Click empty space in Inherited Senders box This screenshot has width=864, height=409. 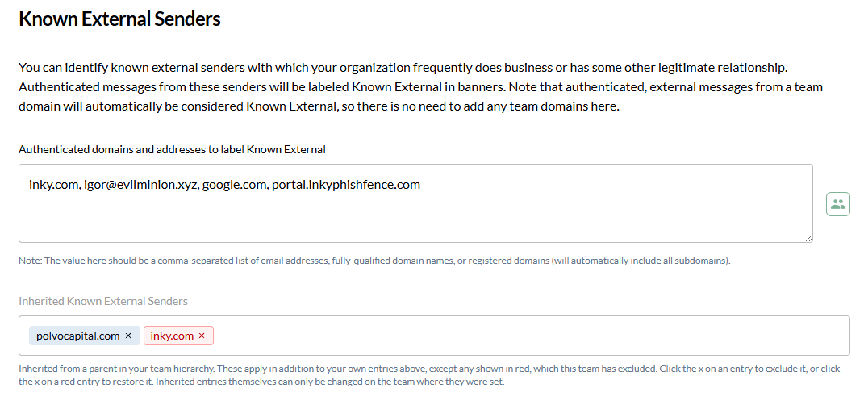coord(529,336)
